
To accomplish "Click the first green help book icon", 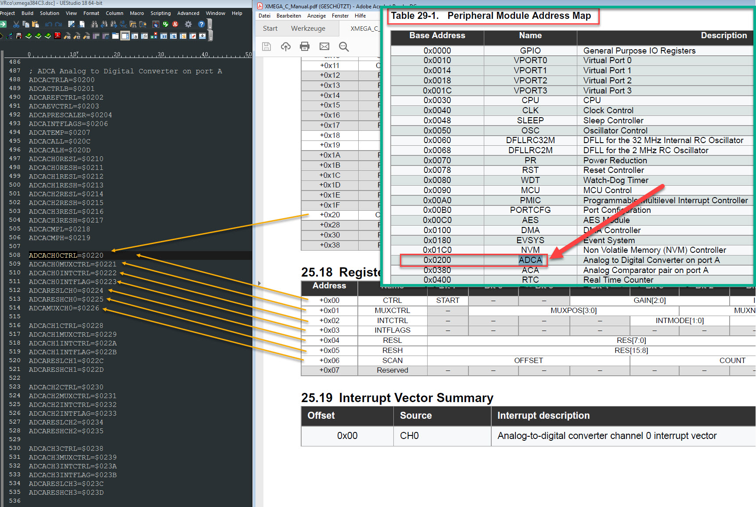I will 29,36.
